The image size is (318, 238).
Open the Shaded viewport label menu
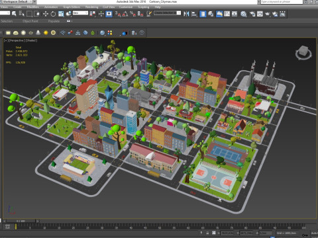point(32,40)
